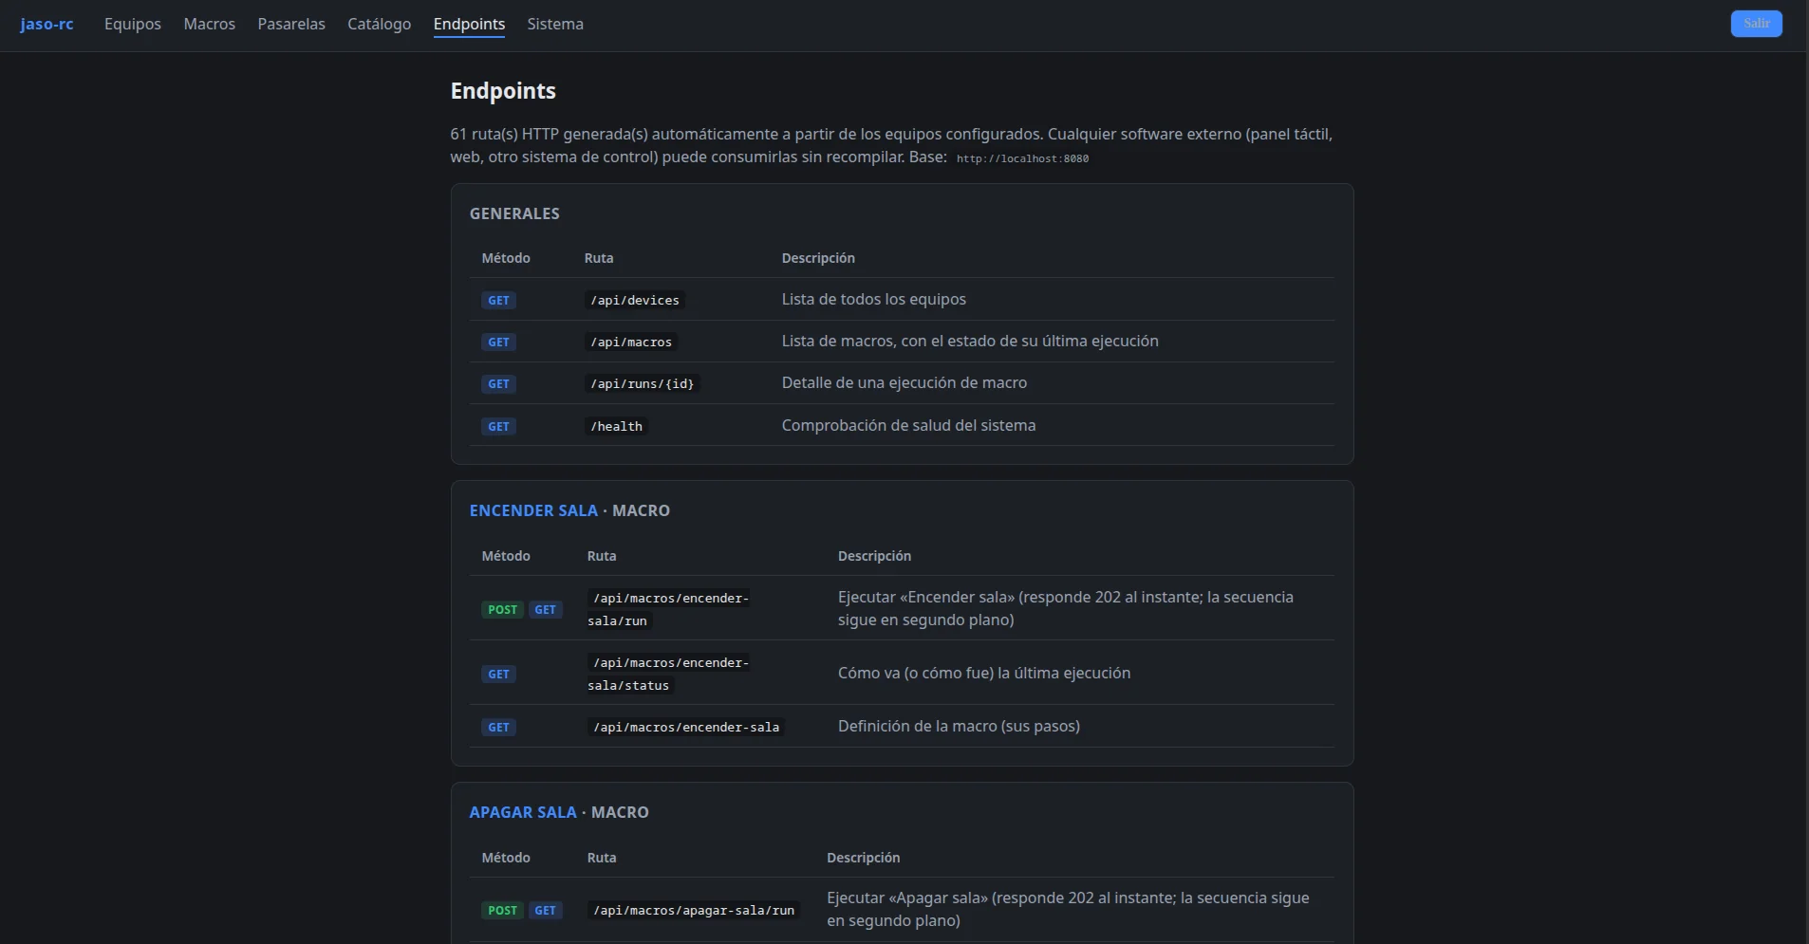Open the APAGAR SALA macro link

coord(523,812)
